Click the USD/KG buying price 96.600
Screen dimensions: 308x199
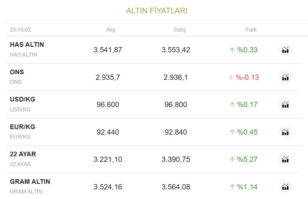(108, 105)
